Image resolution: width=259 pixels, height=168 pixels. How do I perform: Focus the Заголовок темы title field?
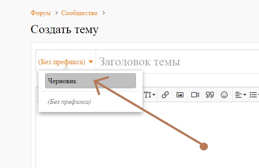click(x=178, y=62)
